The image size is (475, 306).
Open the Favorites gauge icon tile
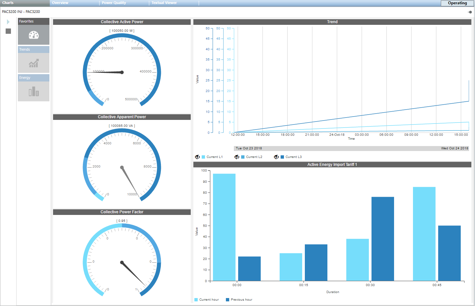coord(34,35)
